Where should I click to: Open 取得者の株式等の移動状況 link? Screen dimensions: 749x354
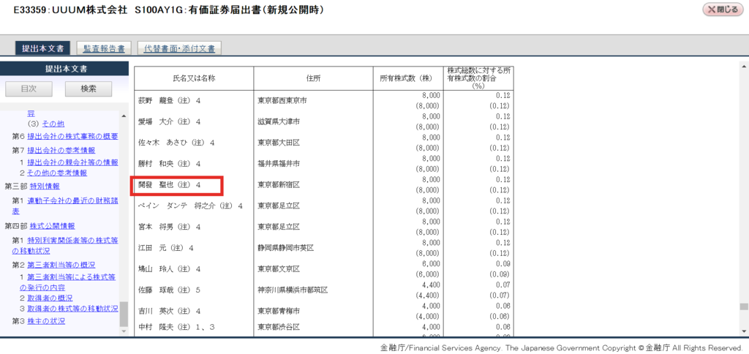coord(72,309)
